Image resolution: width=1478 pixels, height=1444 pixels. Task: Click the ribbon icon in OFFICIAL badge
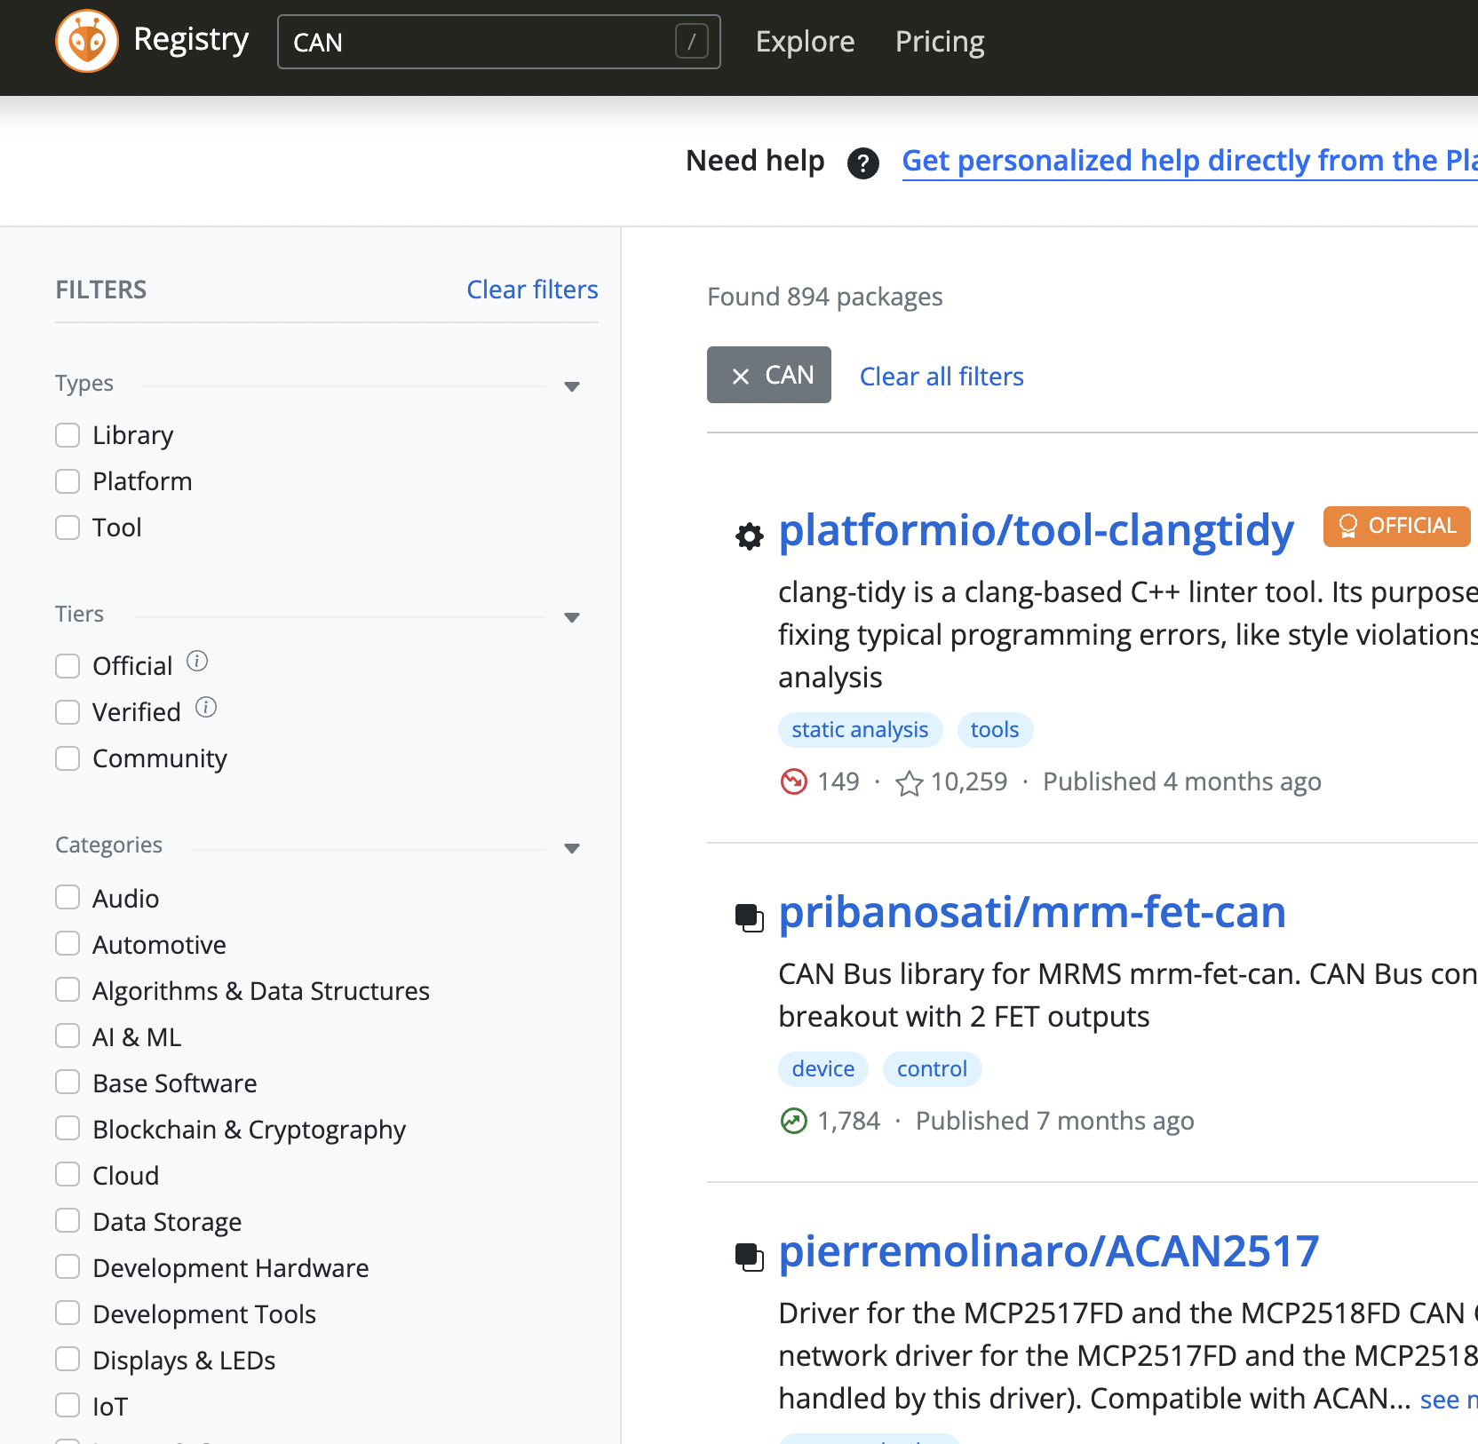pyautogui.click(x=1347, y=526)
